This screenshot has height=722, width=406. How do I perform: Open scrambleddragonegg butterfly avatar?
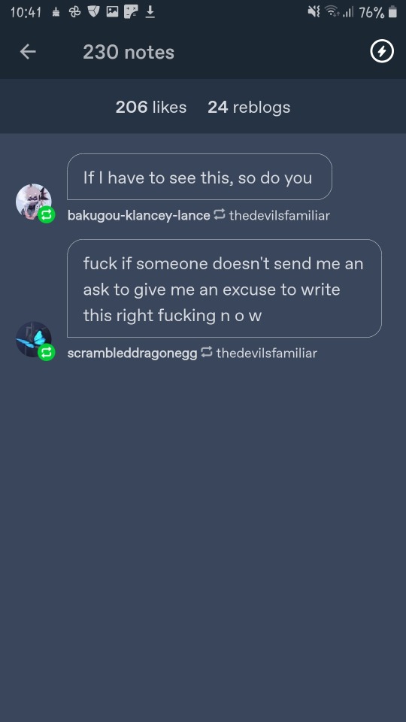[x=34, y=339]
